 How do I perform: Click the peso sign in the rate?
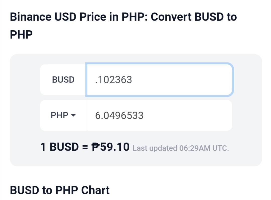(95, 147)
